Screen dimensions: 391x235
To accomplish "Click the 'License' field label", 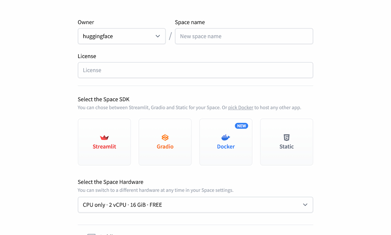I will click(x=87, y=56).
